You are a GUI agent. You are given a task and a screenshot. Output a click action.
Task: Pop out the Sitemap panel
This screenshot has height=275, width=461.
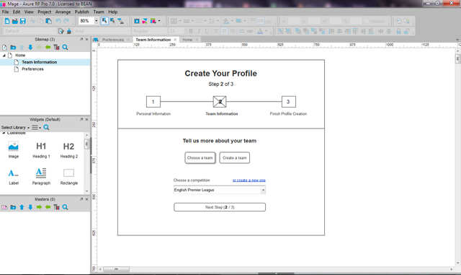[81, 39]
